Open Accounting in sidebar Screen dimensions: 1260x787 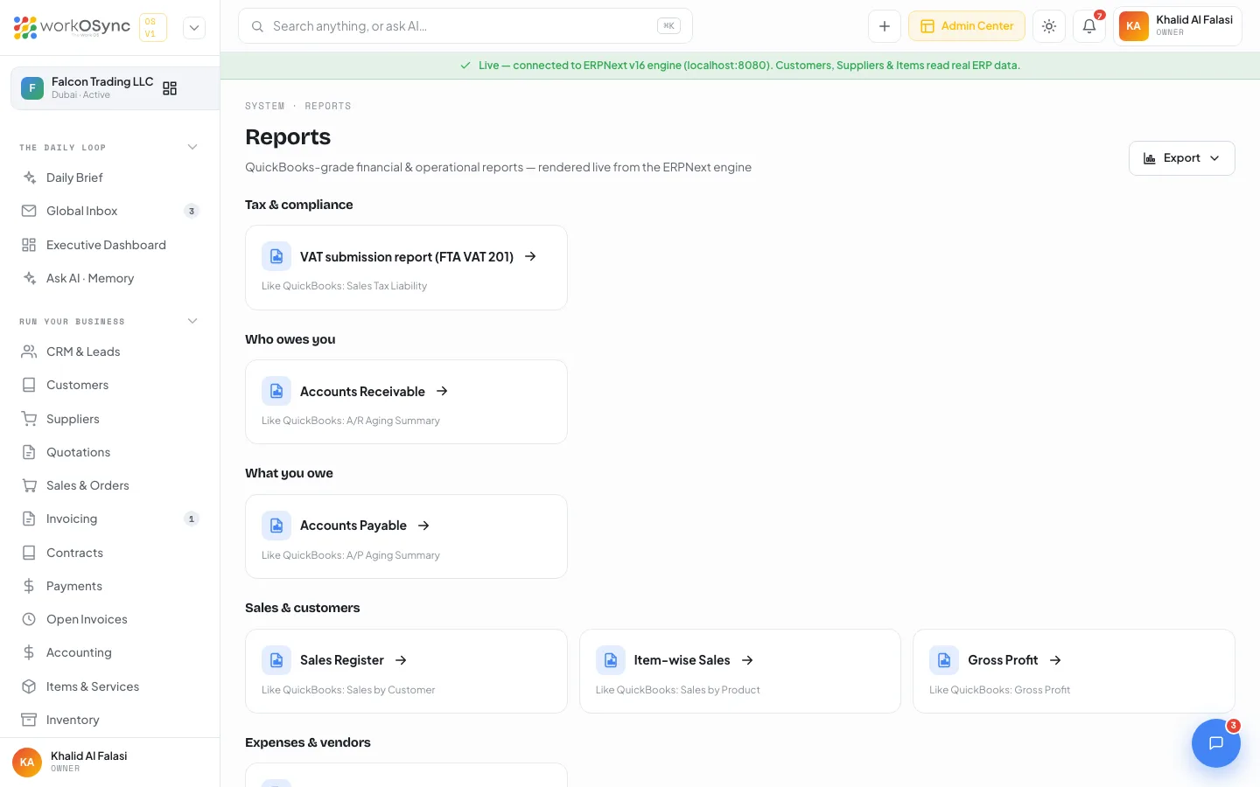[x=110, y=652]
